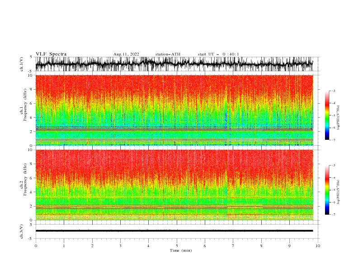Click the "station=ATH" label
358x276 pixels.
(168, 54)
